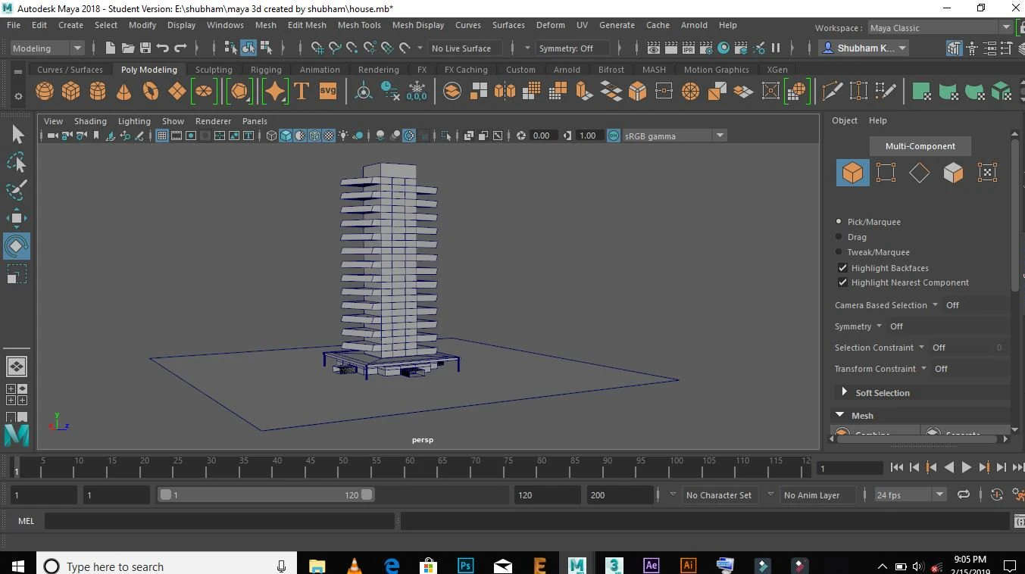Toggle wireframe display in viewport toolbar
This screenshot has width=1025, height=574.
(271, 136)
